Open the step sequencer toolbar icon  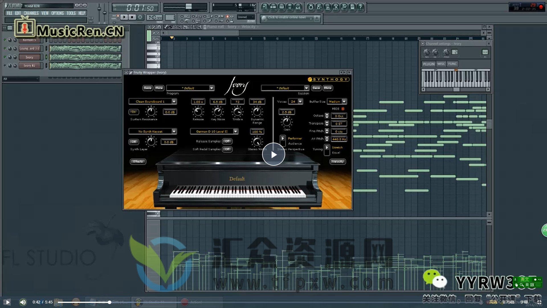pyautogui.click(x=273, y=7)
